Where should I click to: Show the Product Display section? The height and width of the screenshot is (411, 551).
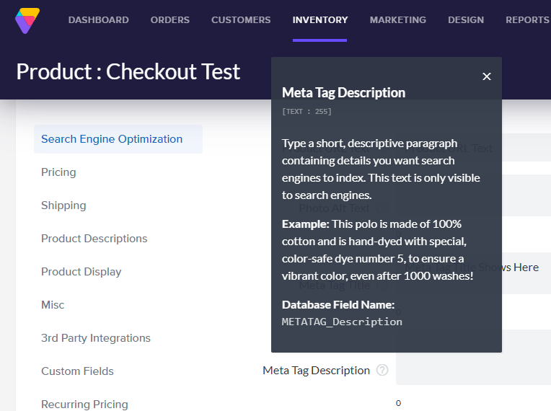81,272
